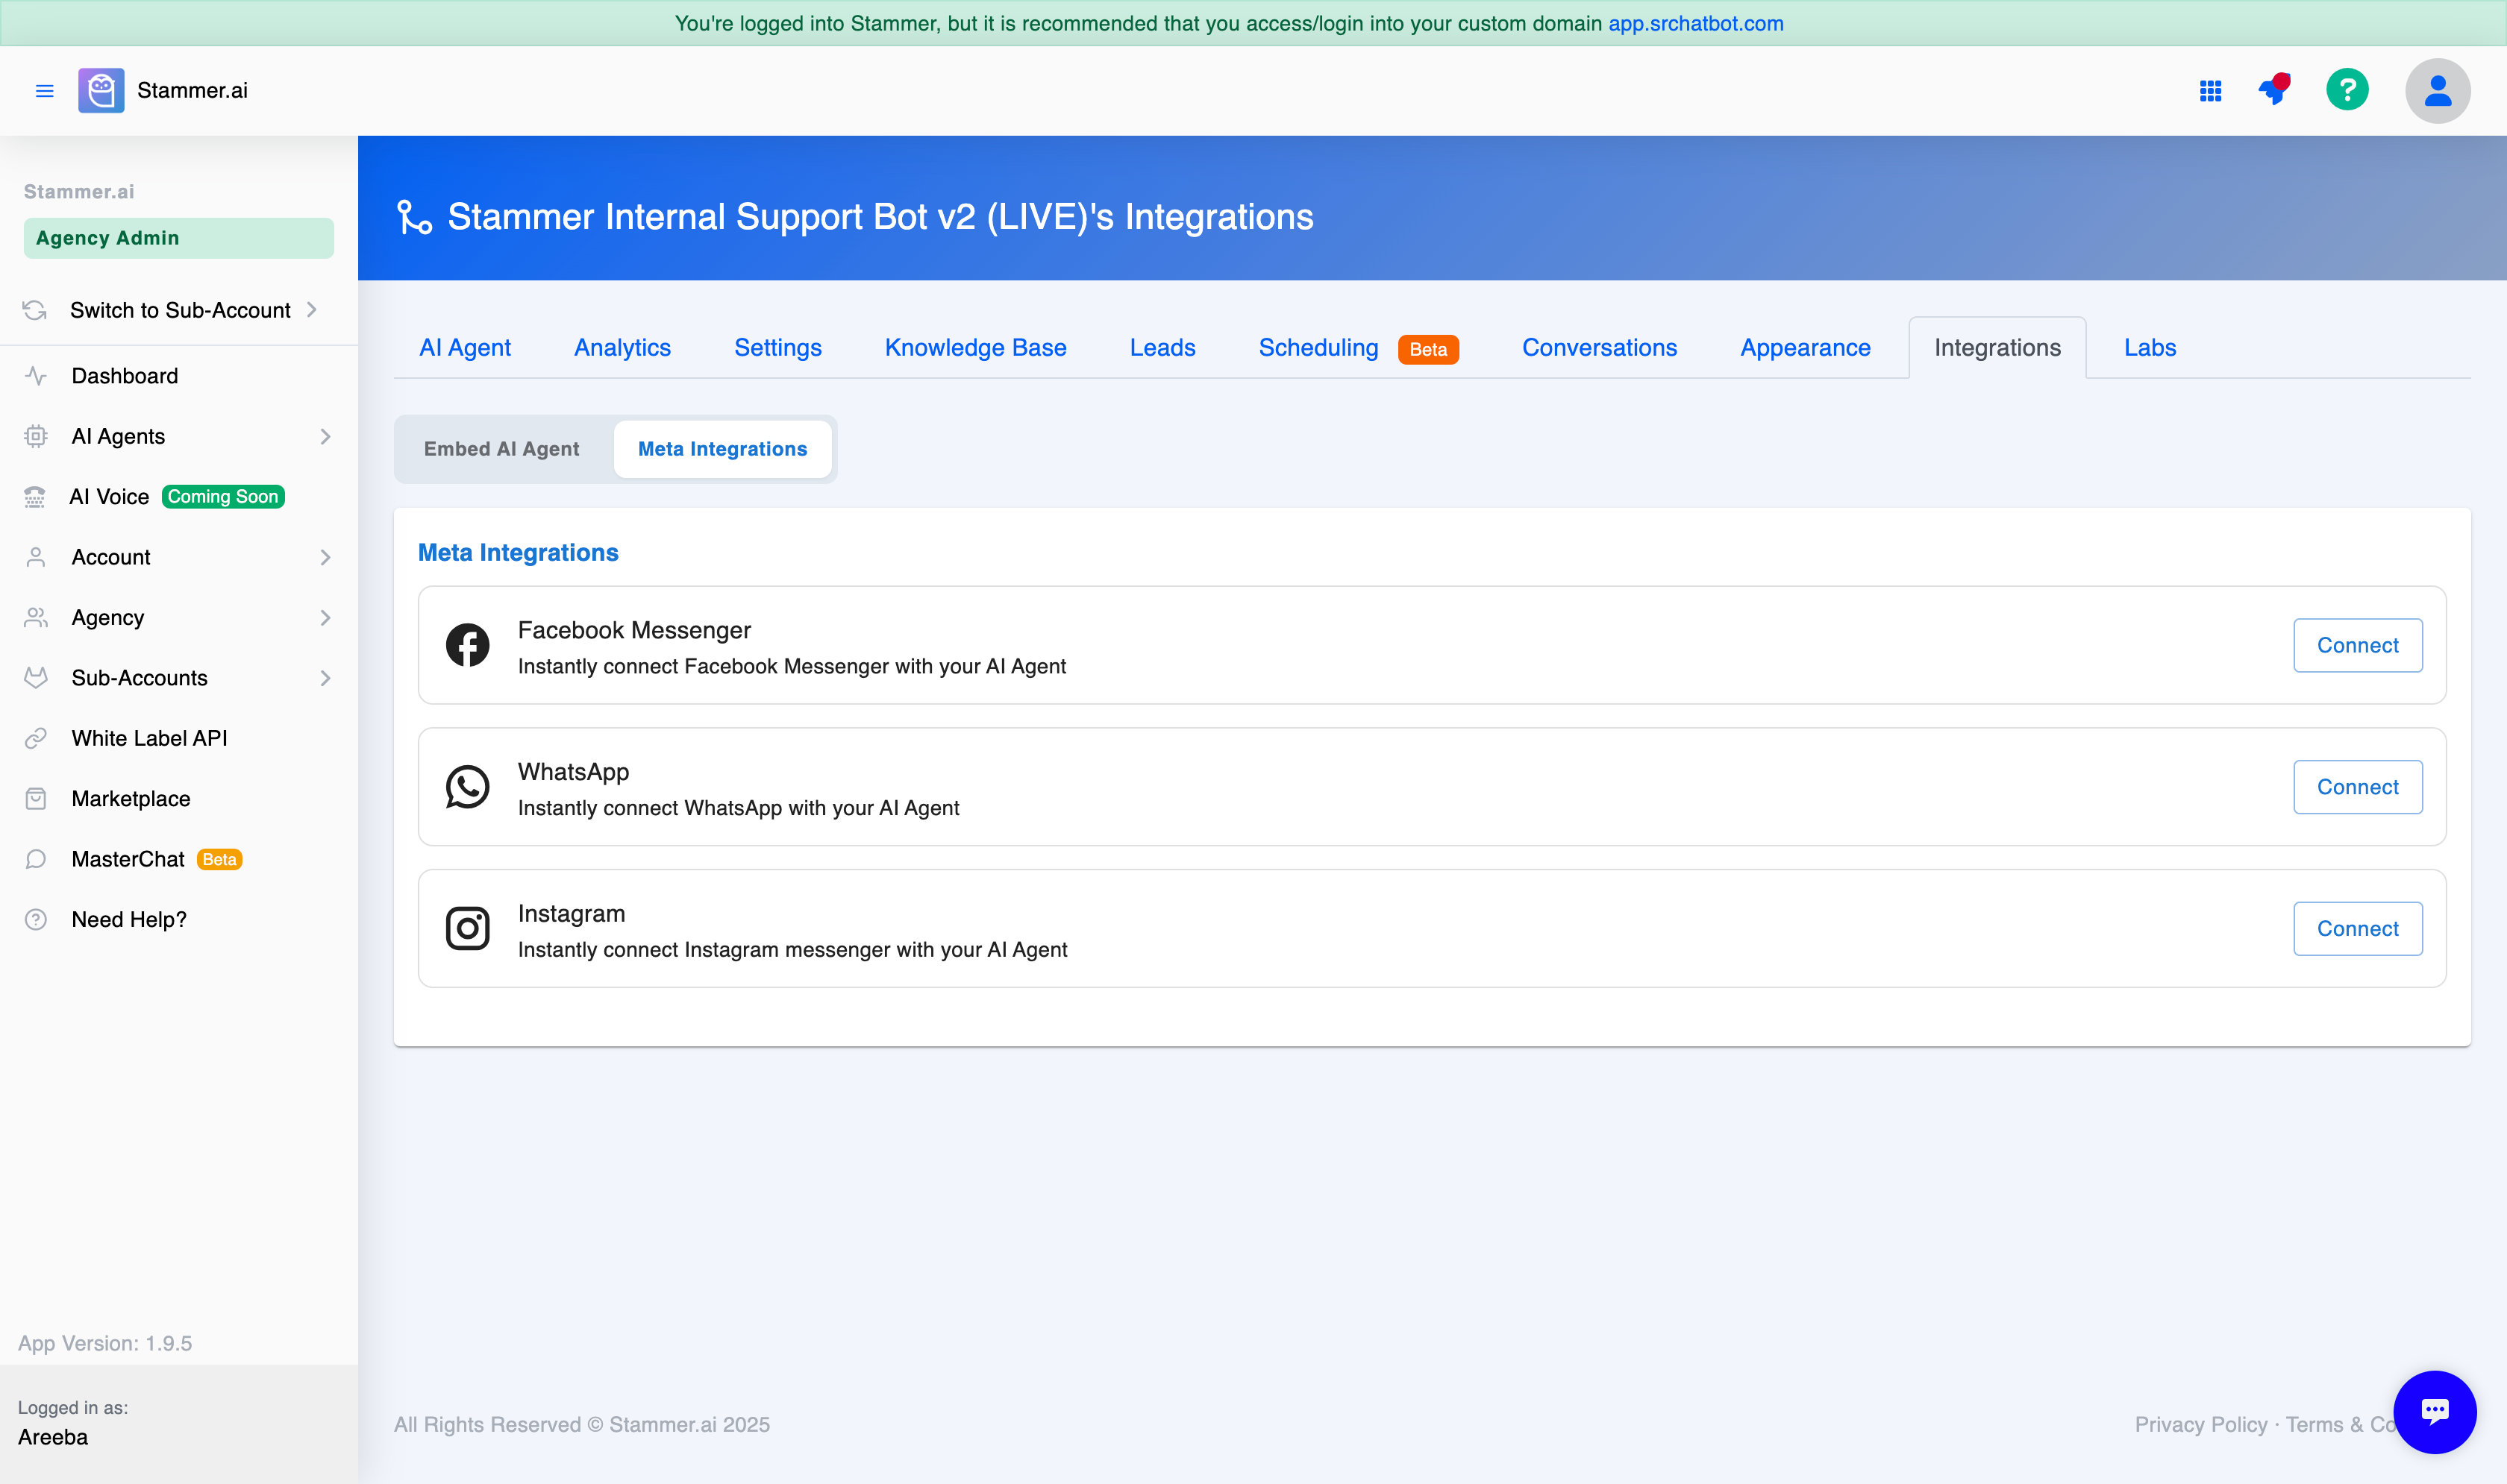Click the Switch to Sub-Account refresh icon
This screenshot has width=2507, height=1484.
[x=35, y=310]
